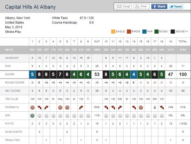Click the OUT column header

pyautogui.click(x=97, y=41)
